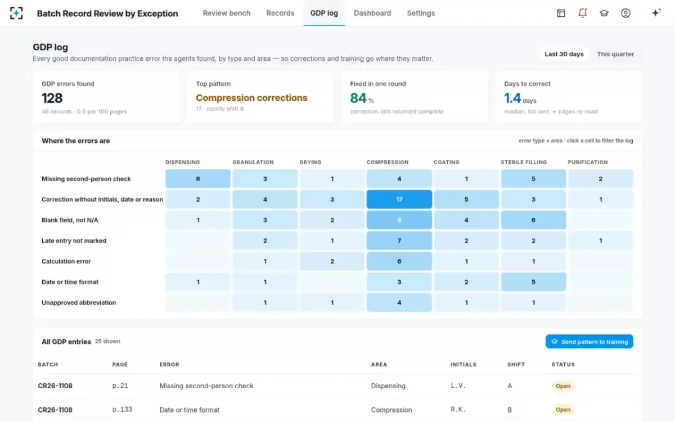Click Coating column header
This screenshot has width=675, height=422.
(447, 162)
